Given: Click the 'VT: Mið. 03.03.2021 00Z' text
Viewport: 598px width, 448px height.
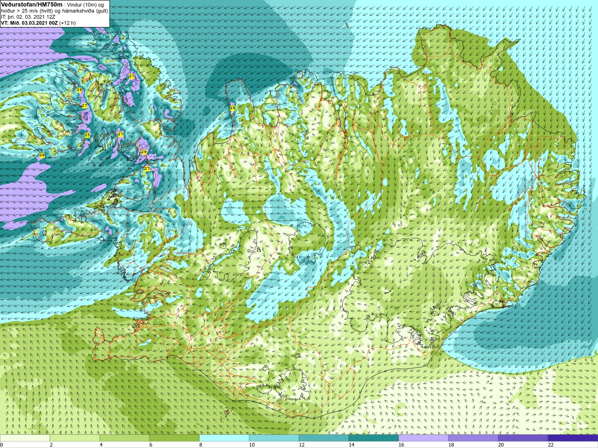Looking at the screenshot, I should pos(29,23).
